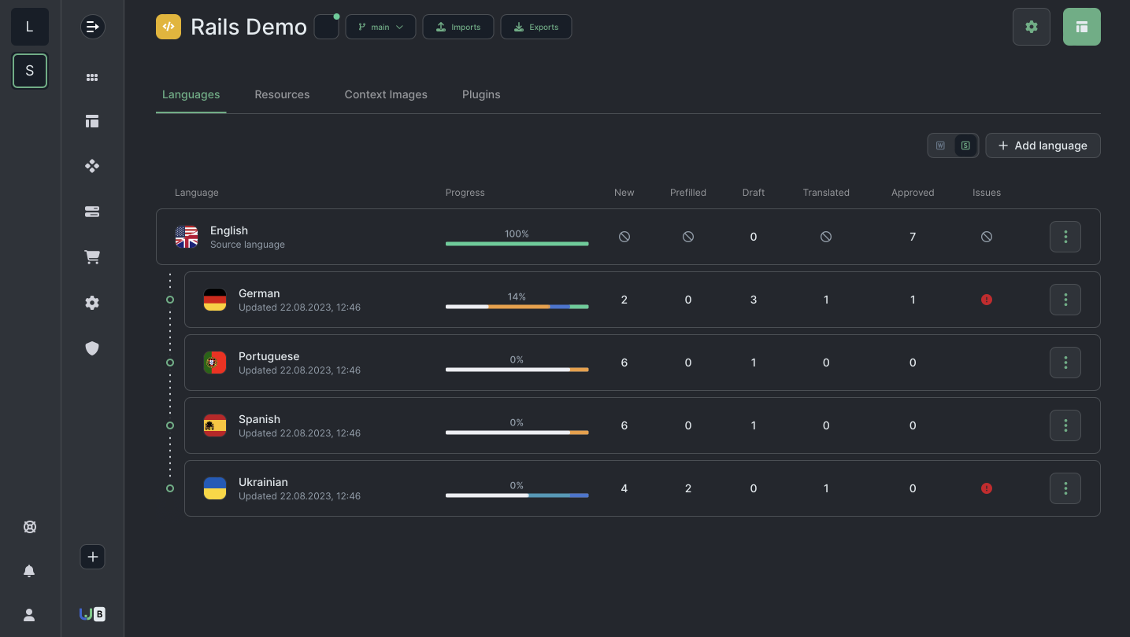Click the Portuguese progress bar
This screenshot has width=1130, height=637.
click(517, 370)
